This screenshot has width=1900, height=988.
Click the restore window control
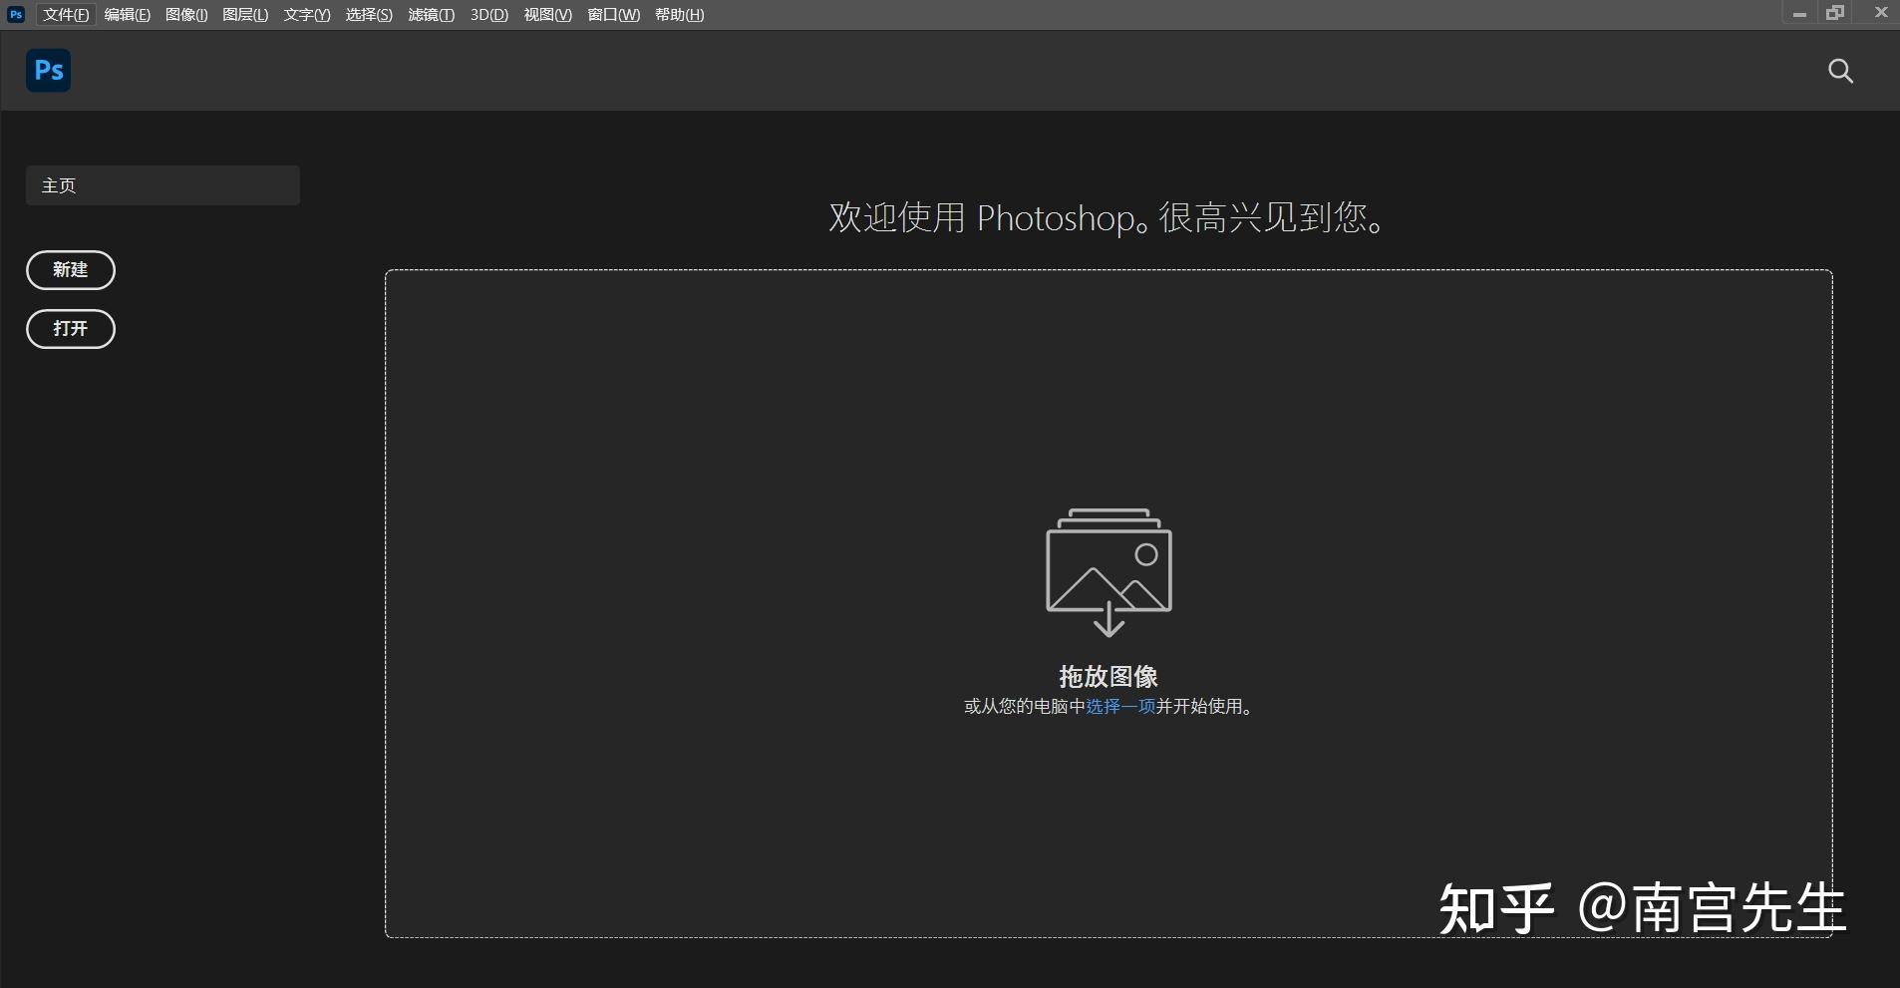(1837, 14)
